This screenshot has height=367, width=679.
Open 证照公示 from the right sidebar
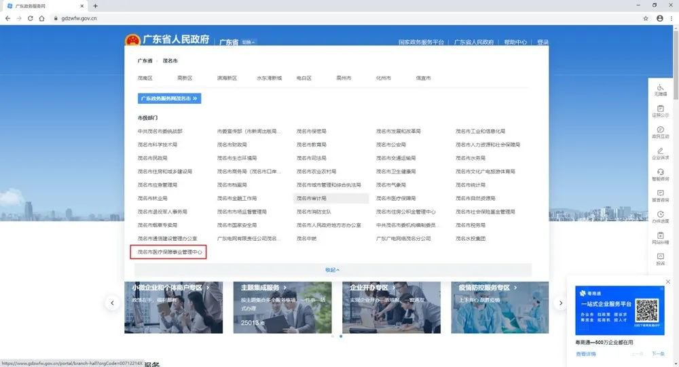661,111
